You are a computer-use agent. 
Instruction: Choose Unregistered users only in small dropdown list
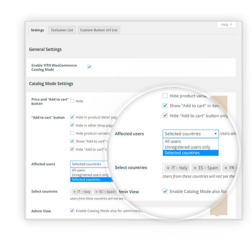coord(90,175)
